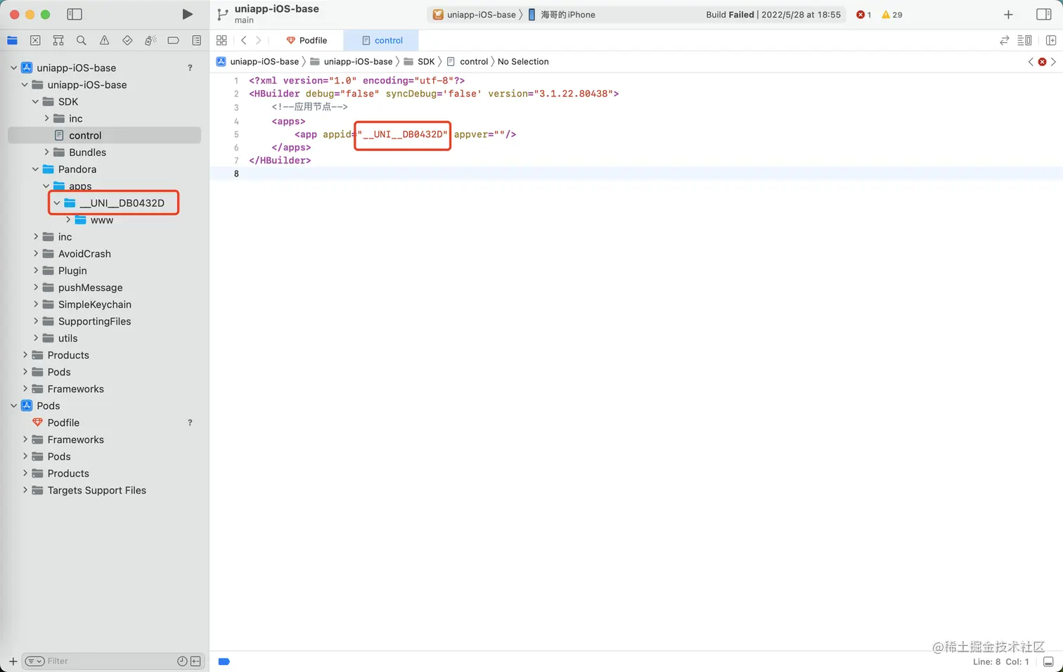Open the Symbol navigator
The image size is (1063, 672).
coord(58,40)
